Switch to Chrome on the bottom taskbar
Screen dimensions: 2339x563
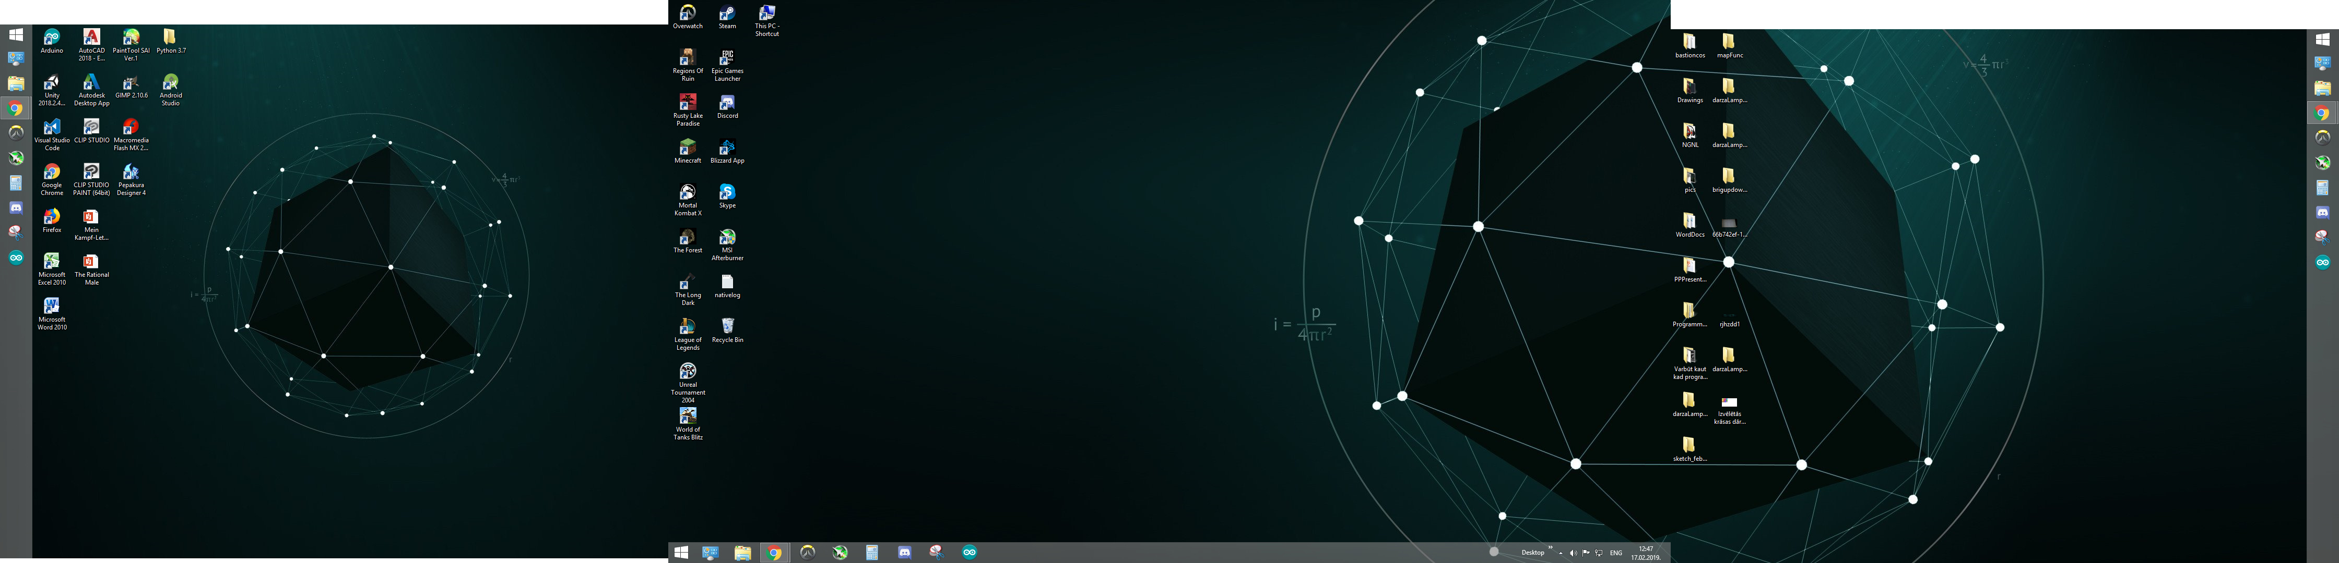[774, 552]
